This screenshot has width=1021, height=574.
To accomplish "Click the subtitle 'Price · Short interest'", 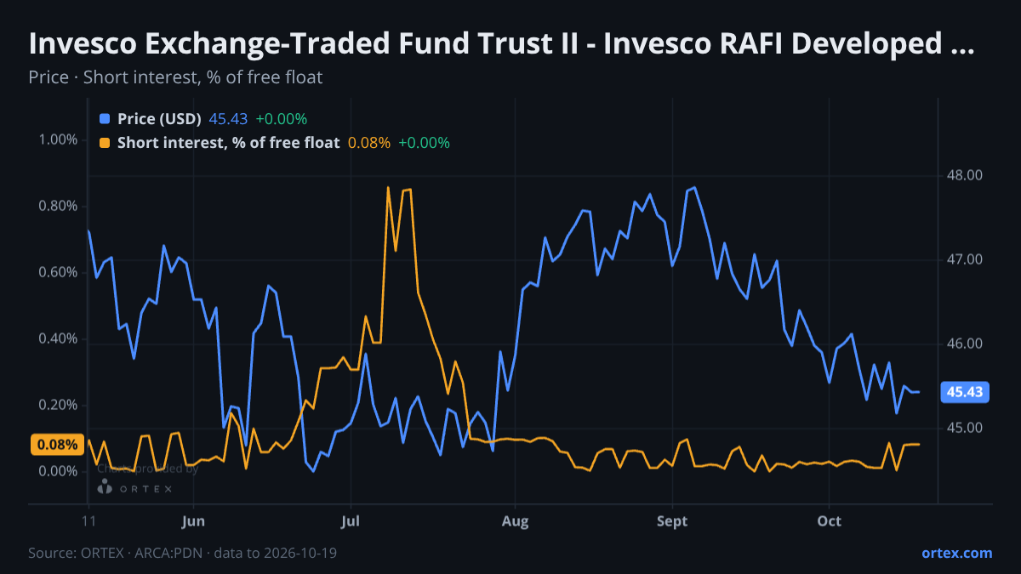I will click(175, 77).
